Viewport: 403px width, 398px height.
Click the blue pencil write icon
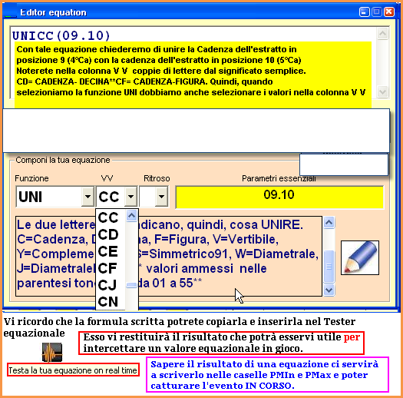coord(360,258)
